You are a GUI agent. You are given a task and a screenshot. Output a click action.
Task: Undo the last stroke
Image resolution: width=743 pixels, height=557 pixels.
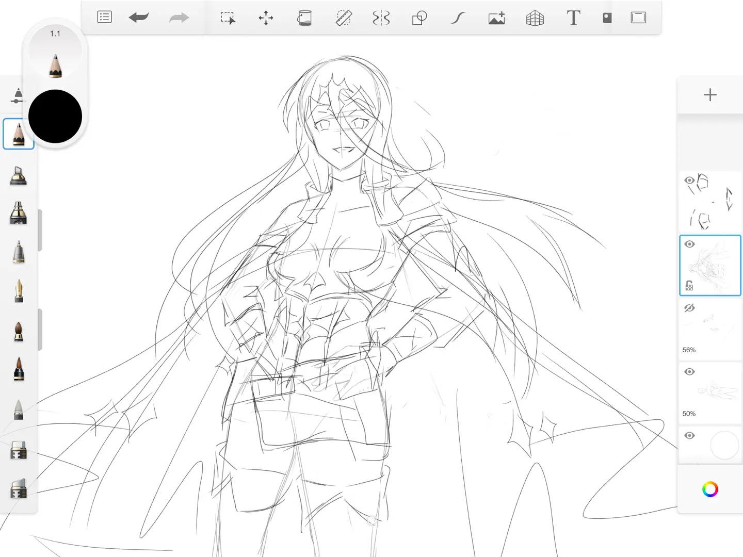tap(139, 18)
